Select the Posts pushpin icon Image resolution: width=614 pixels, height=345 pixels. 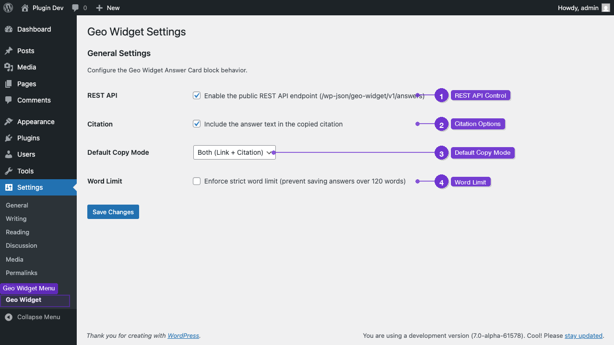coord(10,50)
